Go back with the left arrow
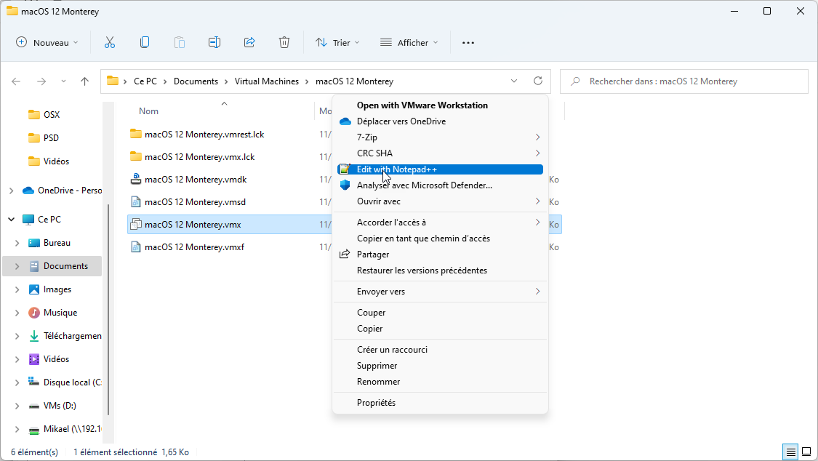818x461 pixels. (x=16, y=81)
